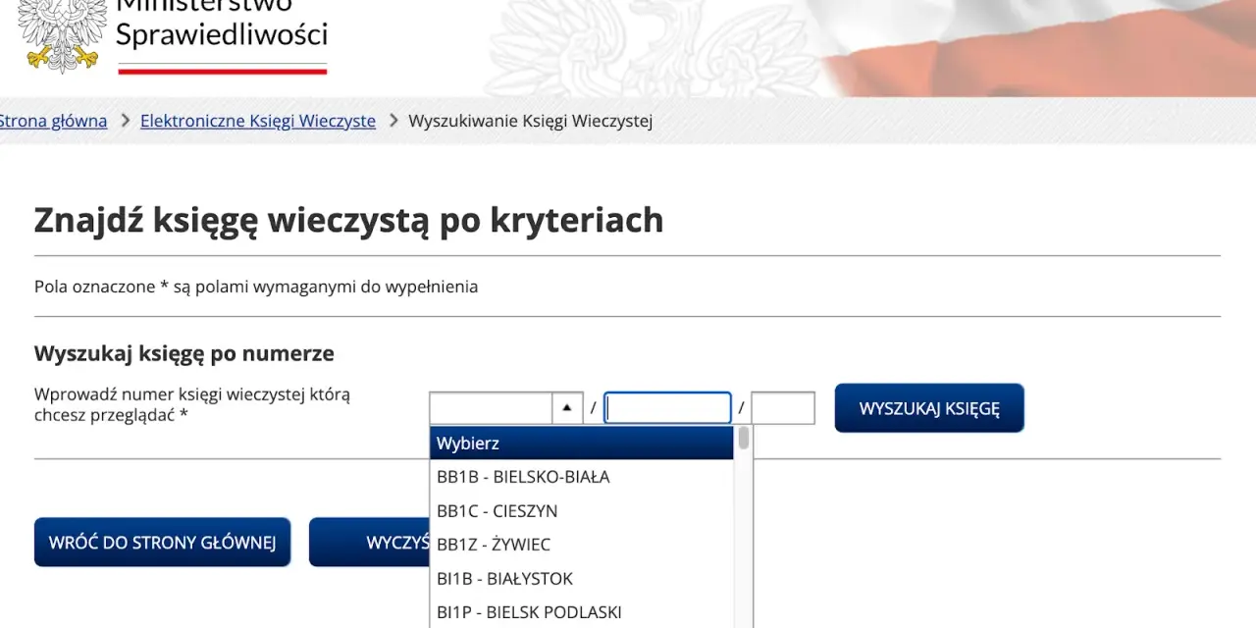
Task: Select BI1P - BIELSK PODLASKI option
Action: pos(581,611)
